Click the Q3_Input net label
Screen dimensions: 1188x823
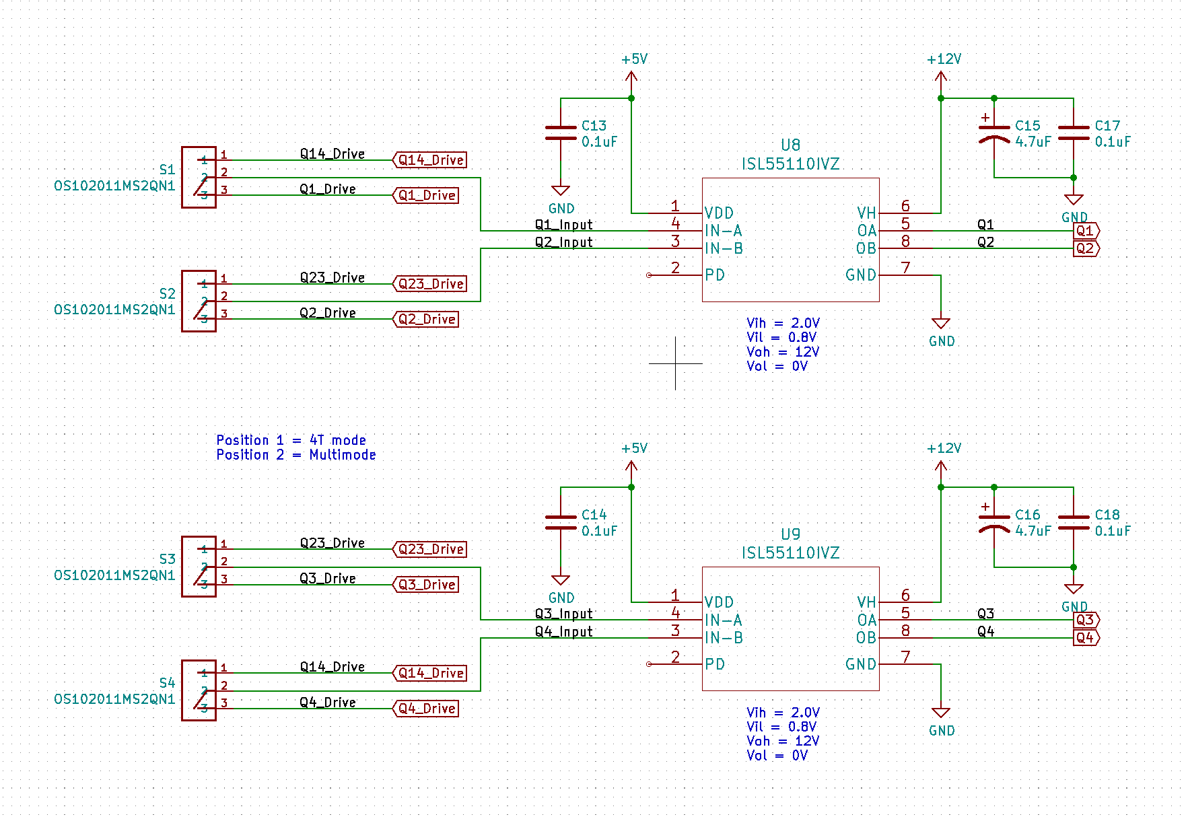564,614
